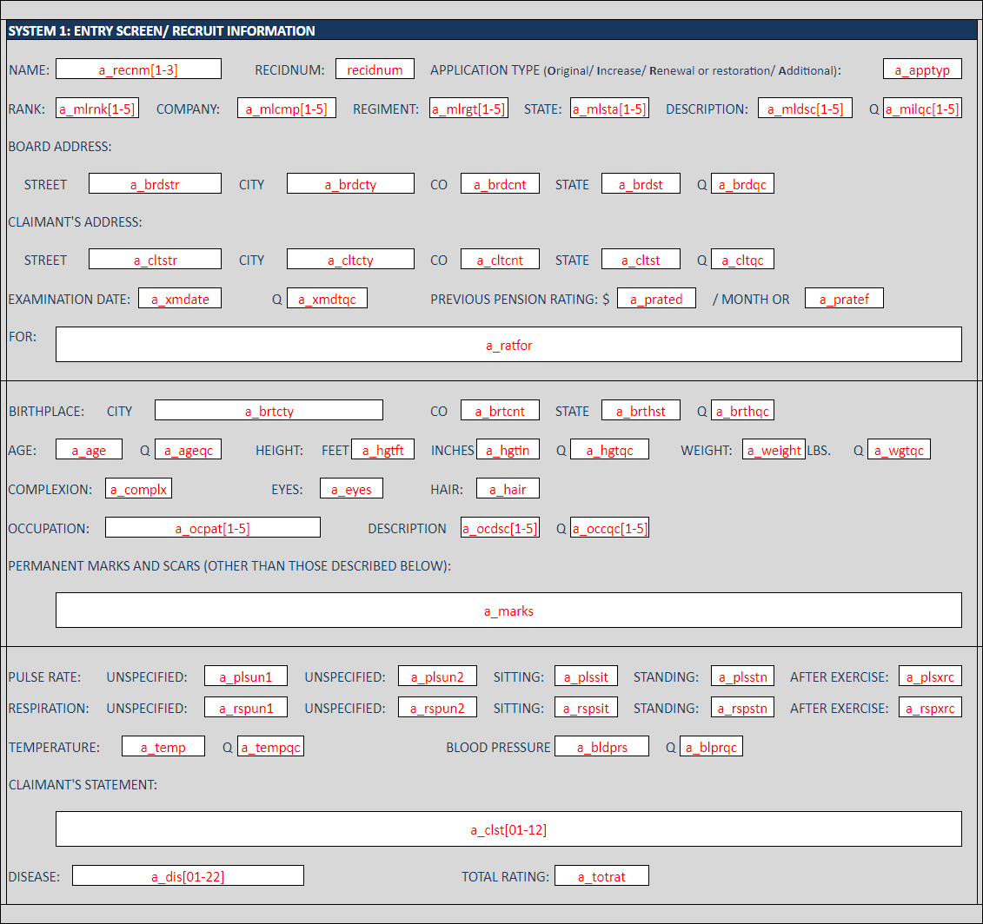Focus the TOTAL RATING field
The image size is (983, 924).
tap(601, 876)
